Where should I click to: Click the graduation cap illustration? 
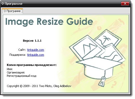point(99,69)
